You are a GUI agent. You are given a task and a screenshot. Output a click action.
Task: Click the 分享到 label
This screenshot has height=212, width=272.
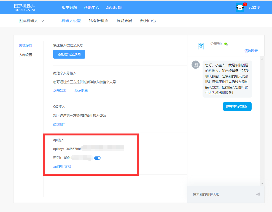pyautogui.click(x=216, y=44)
